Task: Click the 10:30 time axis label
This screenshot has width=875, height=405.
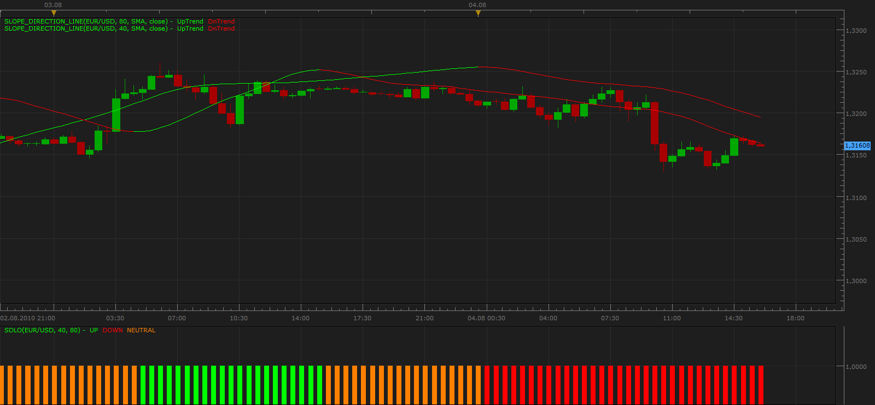Action: point(238,318)
